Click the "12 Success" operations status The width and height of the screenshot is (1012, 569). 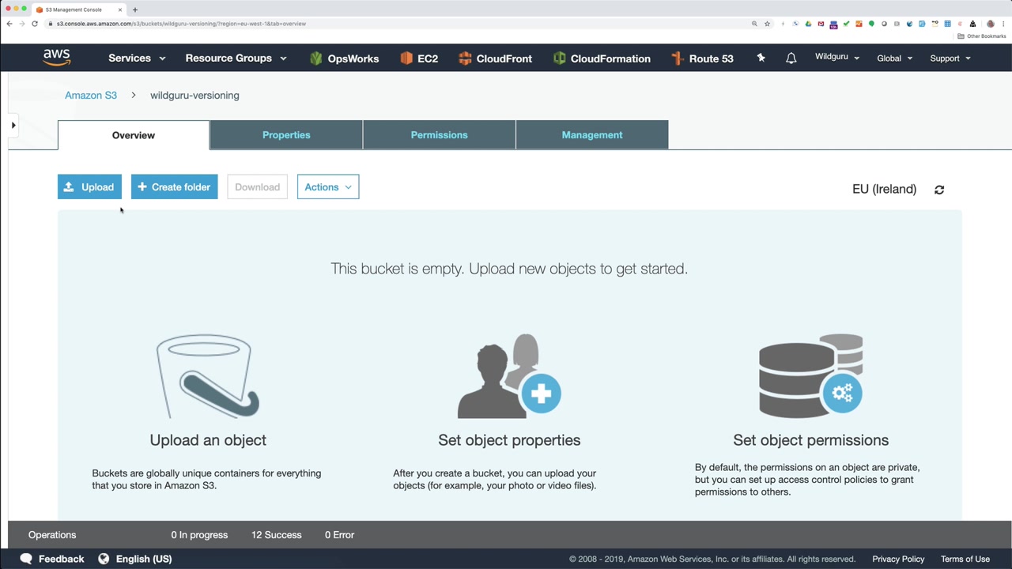277,535
